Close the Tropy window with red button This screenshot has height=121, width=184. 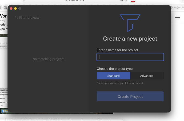pos(11,9)
